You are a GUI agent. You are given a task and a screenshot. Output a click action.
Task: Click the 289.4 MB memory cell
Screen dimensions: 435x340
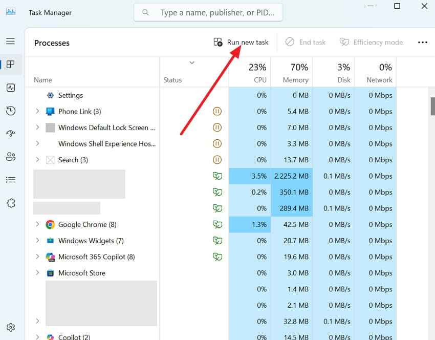click(x=292, y=208)
